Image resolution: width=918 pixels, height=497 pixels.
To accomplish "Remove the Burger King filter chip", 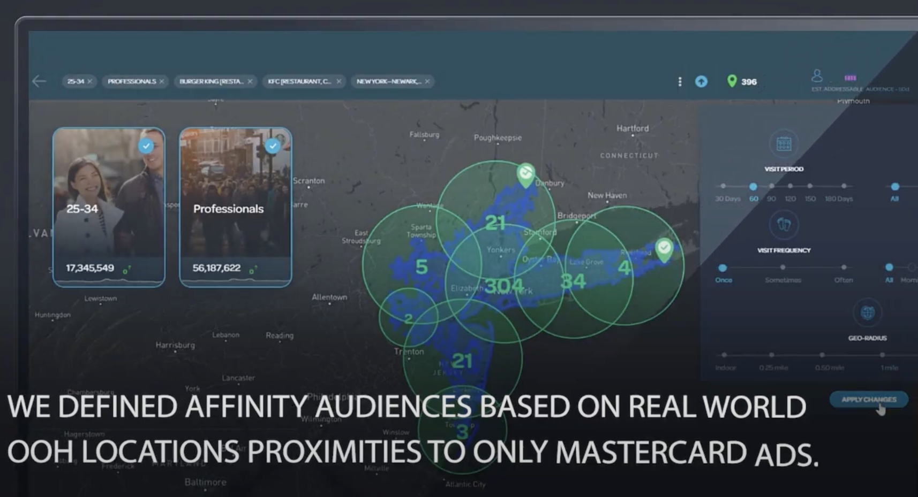I will (250, 81).
